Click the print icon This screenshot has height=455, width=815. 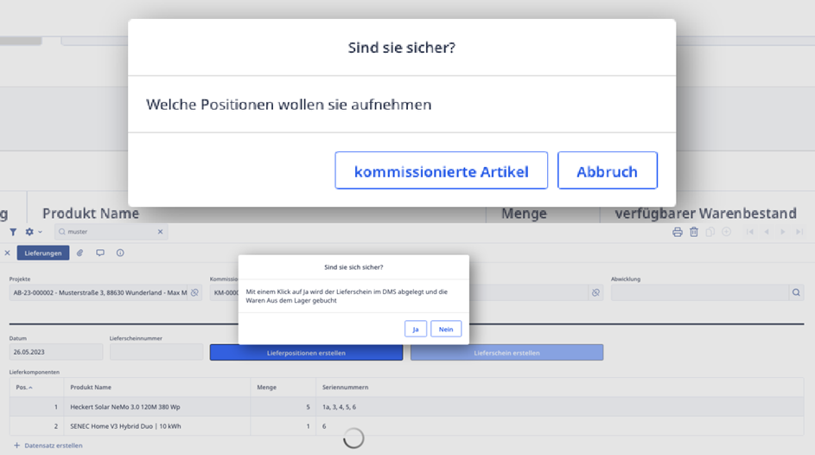(678, 232)
